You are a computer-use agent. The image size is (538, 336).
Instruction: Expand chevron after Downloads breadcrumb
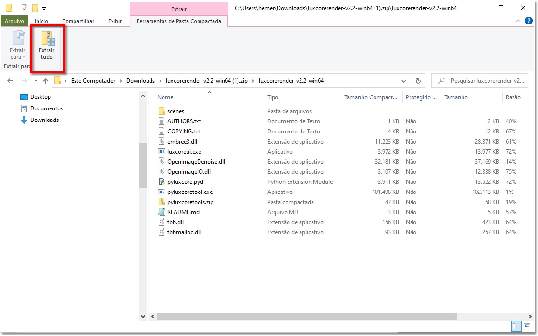click(160, 81)
